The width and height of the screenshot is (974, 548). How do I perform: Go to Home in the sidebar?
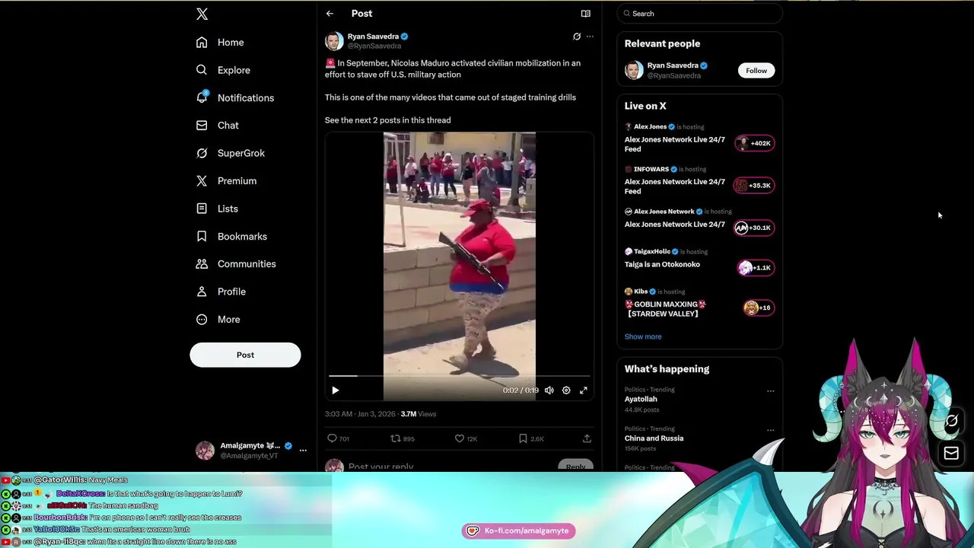coord(221,42)
